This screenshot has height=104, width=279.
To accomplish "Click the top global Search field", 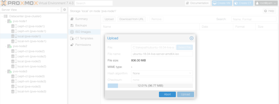I will click(x=94, y=3).
